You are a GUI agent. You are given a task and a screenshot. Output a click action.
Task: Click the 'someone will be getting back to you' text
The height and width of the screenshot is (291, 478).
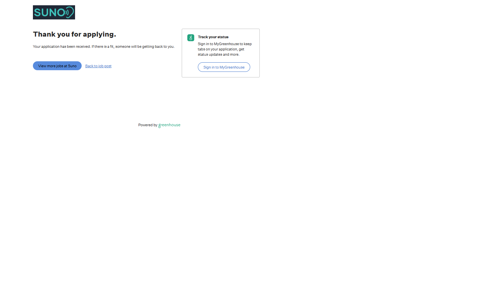click(145, 47)
